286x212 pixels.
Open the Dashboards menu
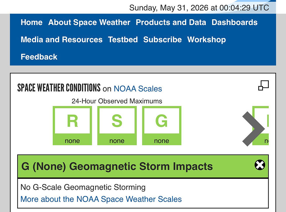click(235, 22)
